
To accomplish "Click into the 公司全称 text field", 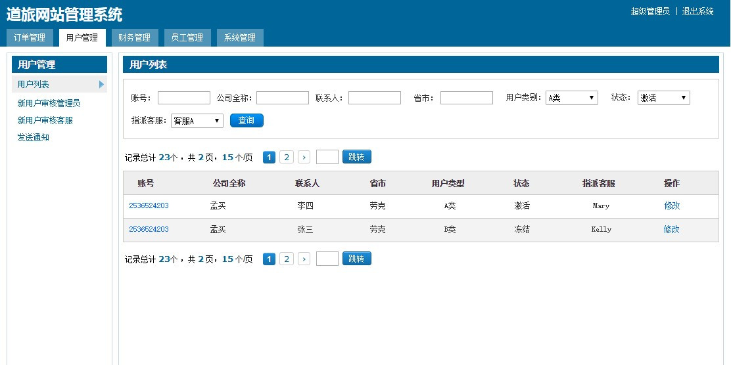I will (x=282, y=98).
